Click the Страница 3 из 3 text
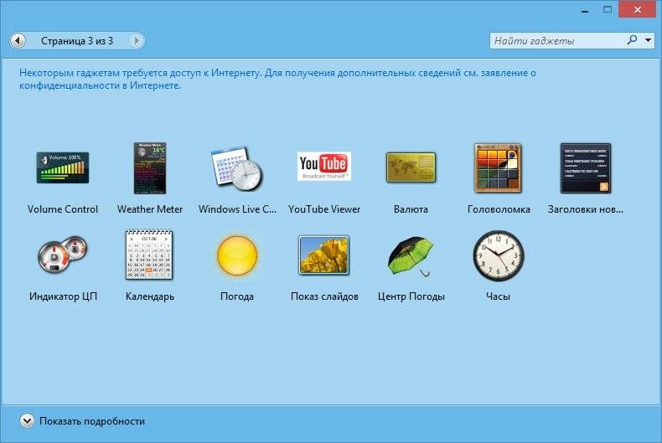Image resolution: width=662 pixels, height=443 pixels. coord(77,41)
